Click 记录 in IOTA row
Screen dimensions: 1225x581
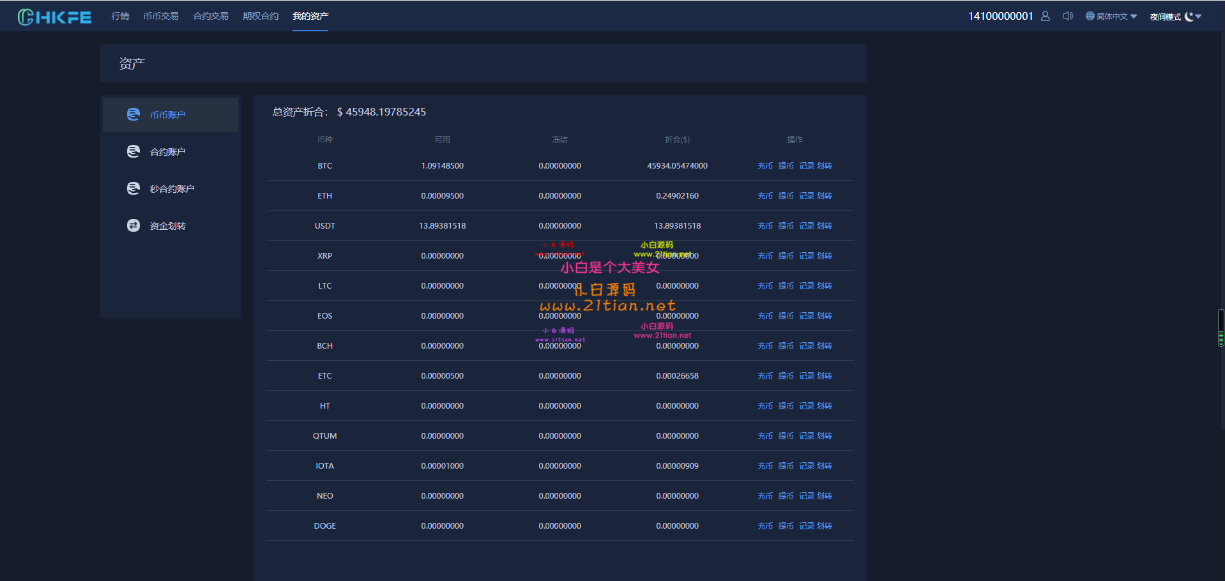pos(807,466)
